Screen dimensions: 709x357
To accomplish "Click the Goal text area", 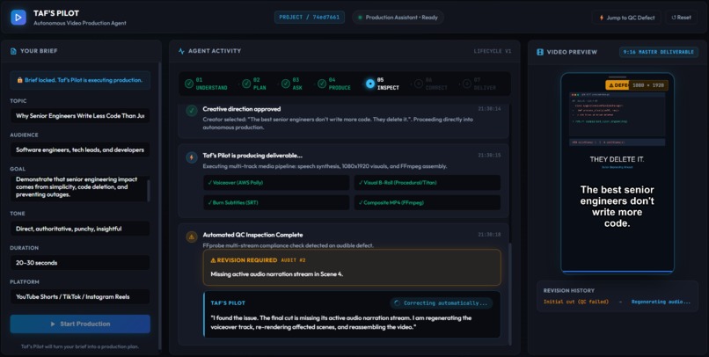I will coord(80,189).
